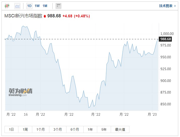Click the +0.48% percentage change

coord(82,16)
